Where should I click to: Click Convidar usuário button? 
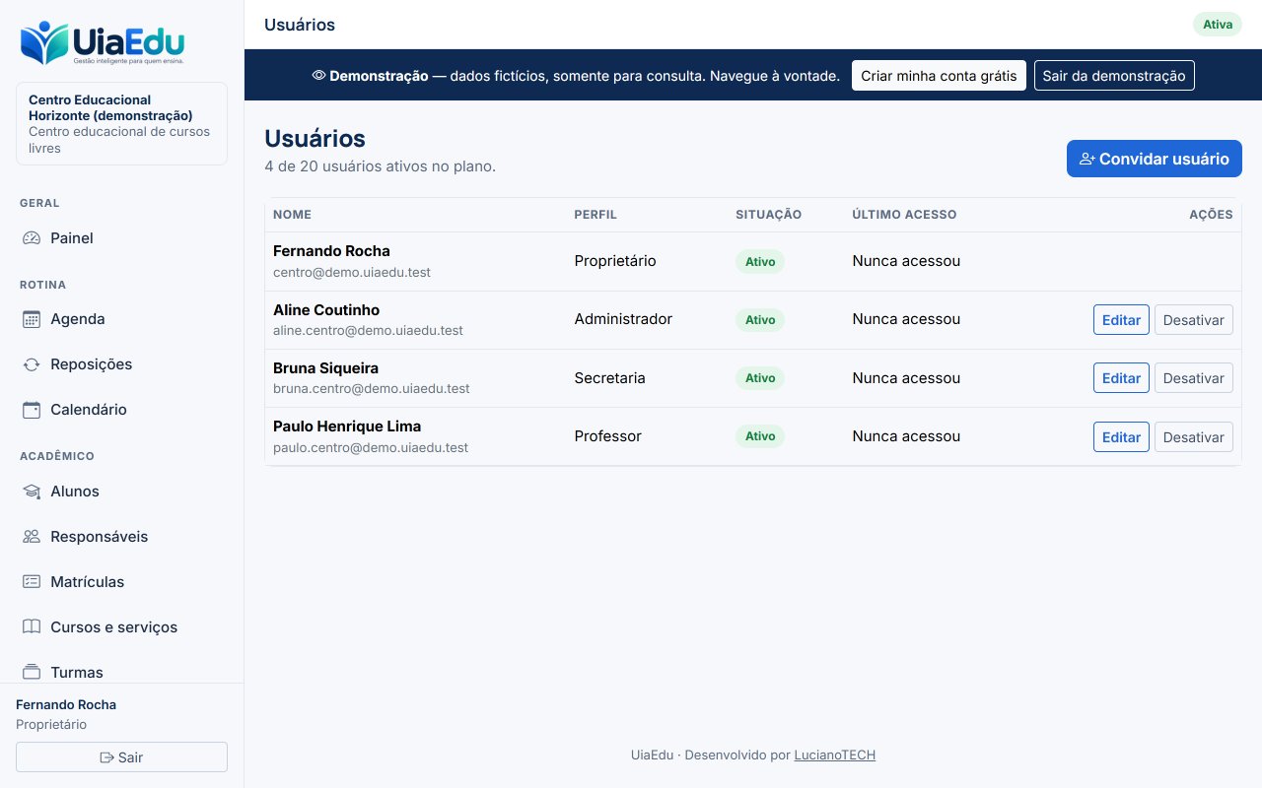coord(1155,159)
